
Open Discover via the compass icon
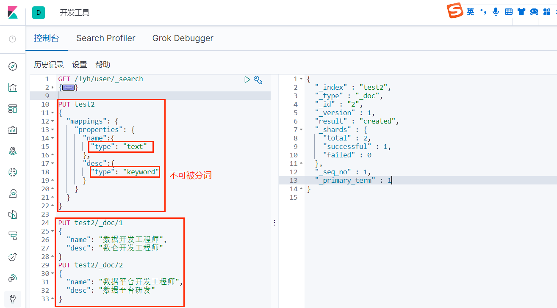pyautogui.click(x=13, y=66)
